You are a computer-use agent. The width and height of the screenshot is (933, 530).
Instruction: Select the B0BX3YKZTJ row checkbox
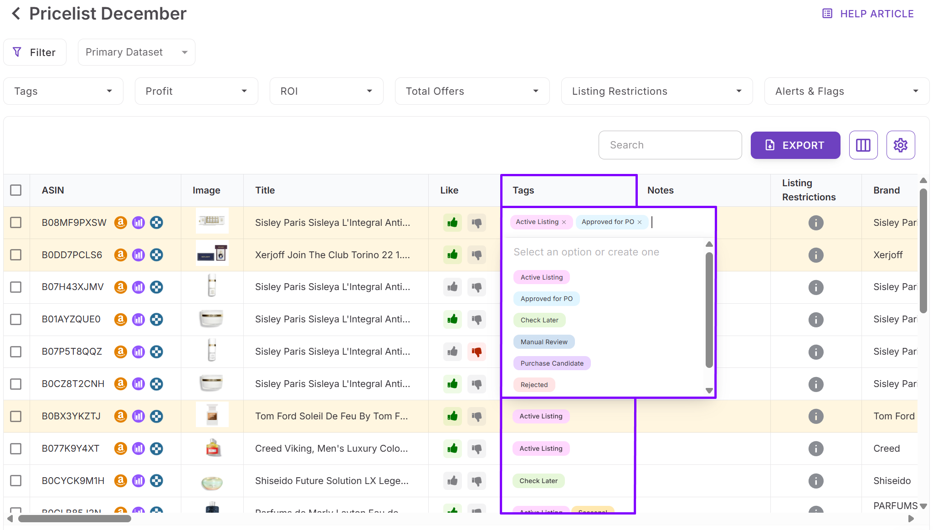pos(16,417)
